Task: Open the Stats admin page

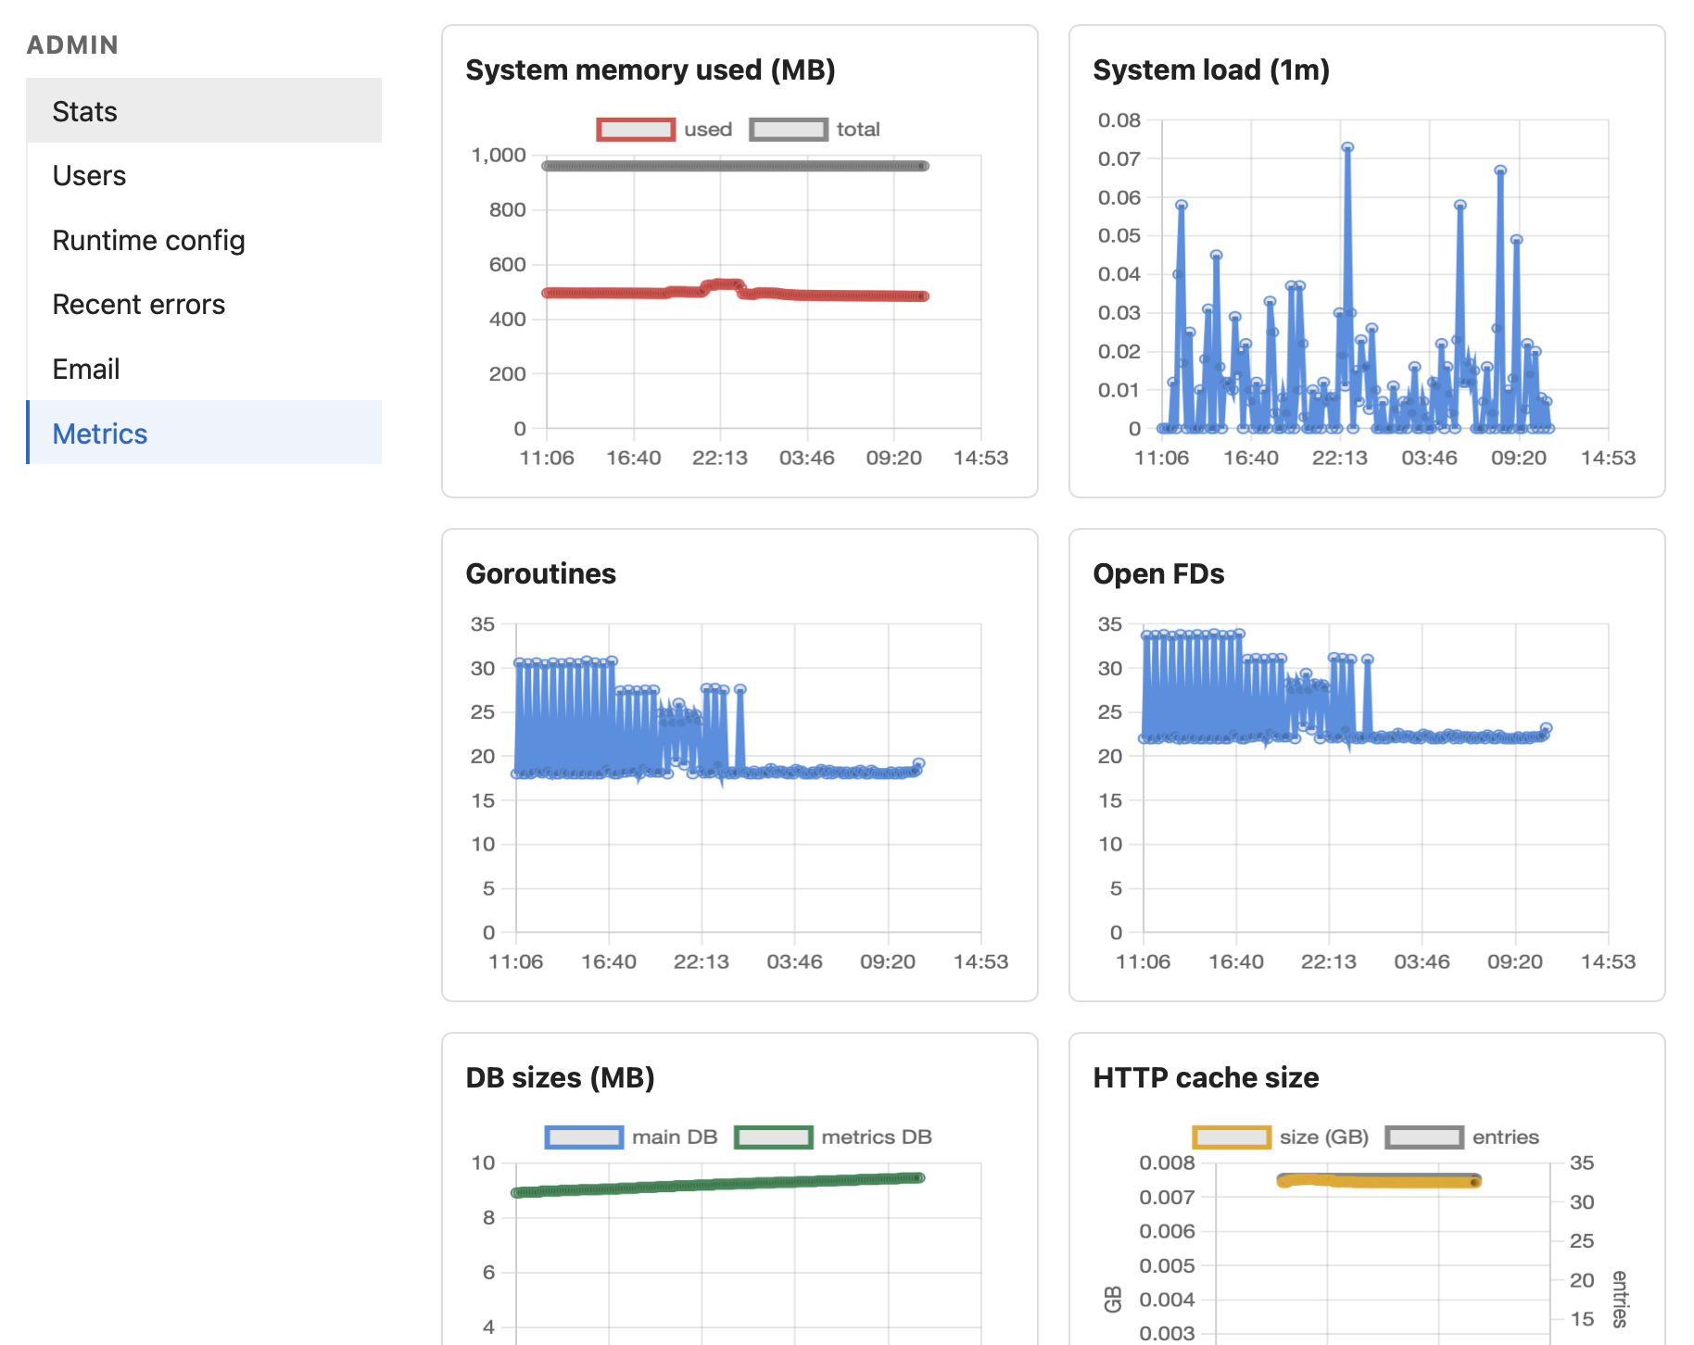Action: (x=204, y=110)
